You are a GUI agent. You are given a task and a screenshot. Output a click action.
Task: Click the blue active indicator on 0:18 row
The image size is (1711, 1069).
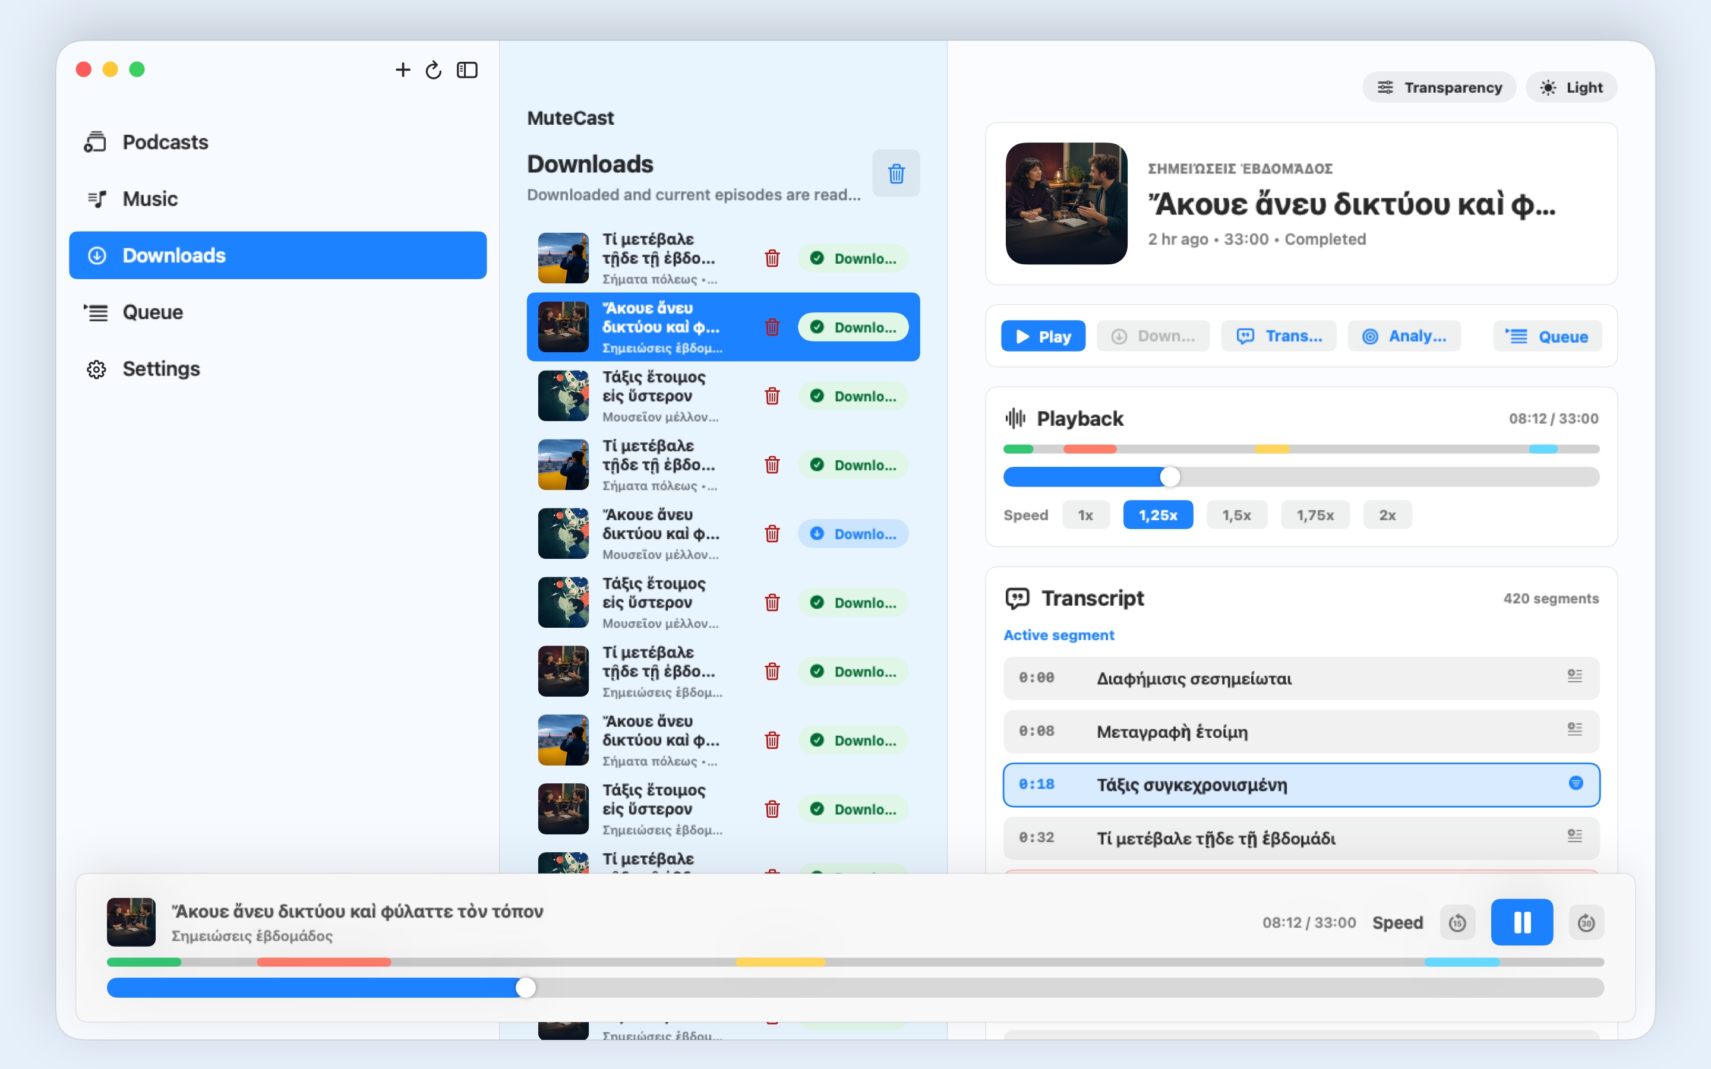click(1576, 783)
